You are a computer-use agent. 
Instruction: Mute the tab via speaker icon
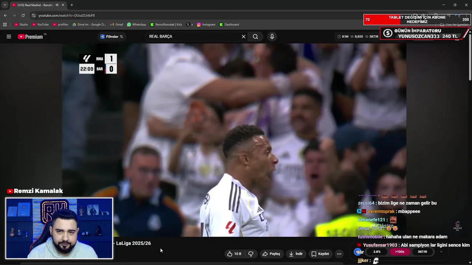(x=57, y=5)
